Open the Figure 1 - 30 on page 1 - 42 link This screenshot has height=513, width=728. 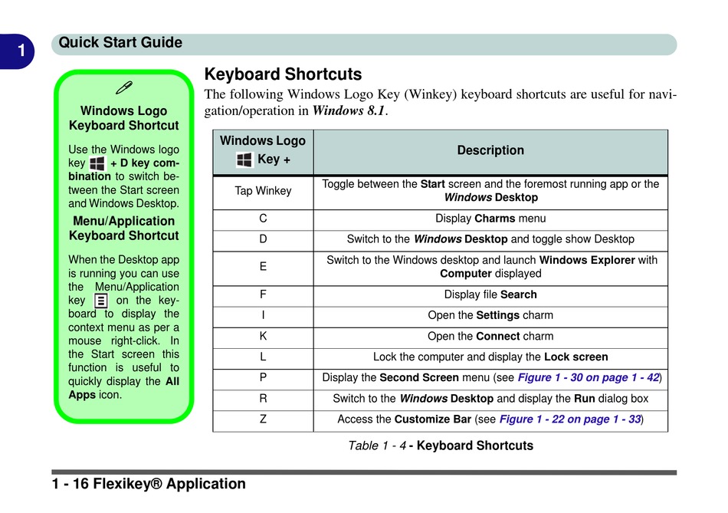[x=589, y=377]
